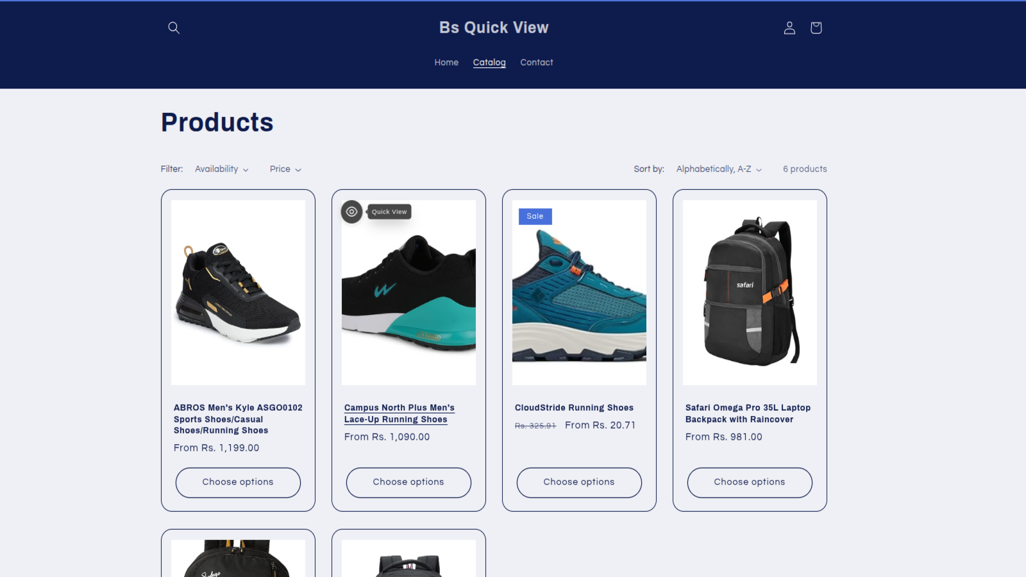Viewport: 1026px width, 577px height.
Task: Click Choose options on Safari Omega backpack
Action: pos(749,482)
